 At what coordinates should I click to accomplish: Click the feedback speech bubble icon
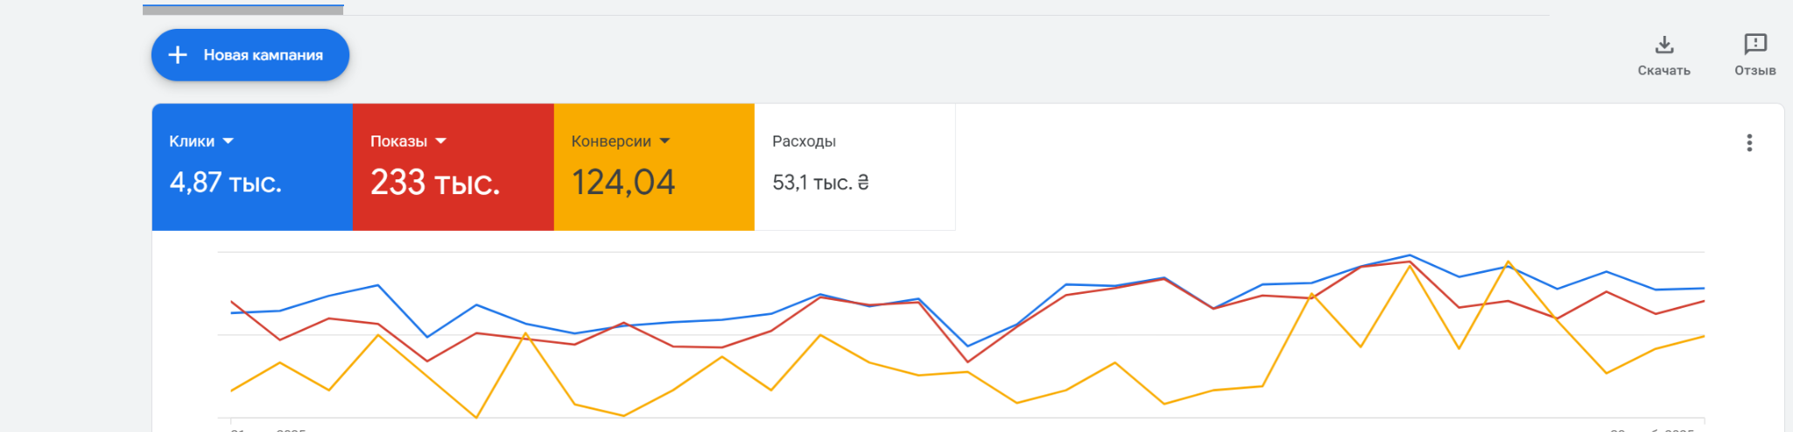coord(1755,44)
